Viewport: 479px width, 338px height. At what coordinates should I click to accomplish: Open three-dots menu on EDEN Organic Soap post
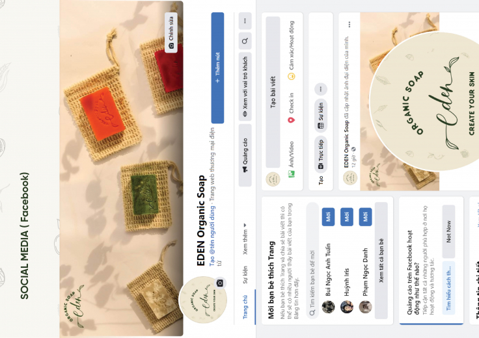click(349, 24)
